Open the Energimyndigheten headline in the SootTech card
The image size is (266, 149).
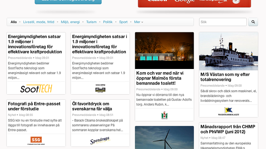(35, 44)
